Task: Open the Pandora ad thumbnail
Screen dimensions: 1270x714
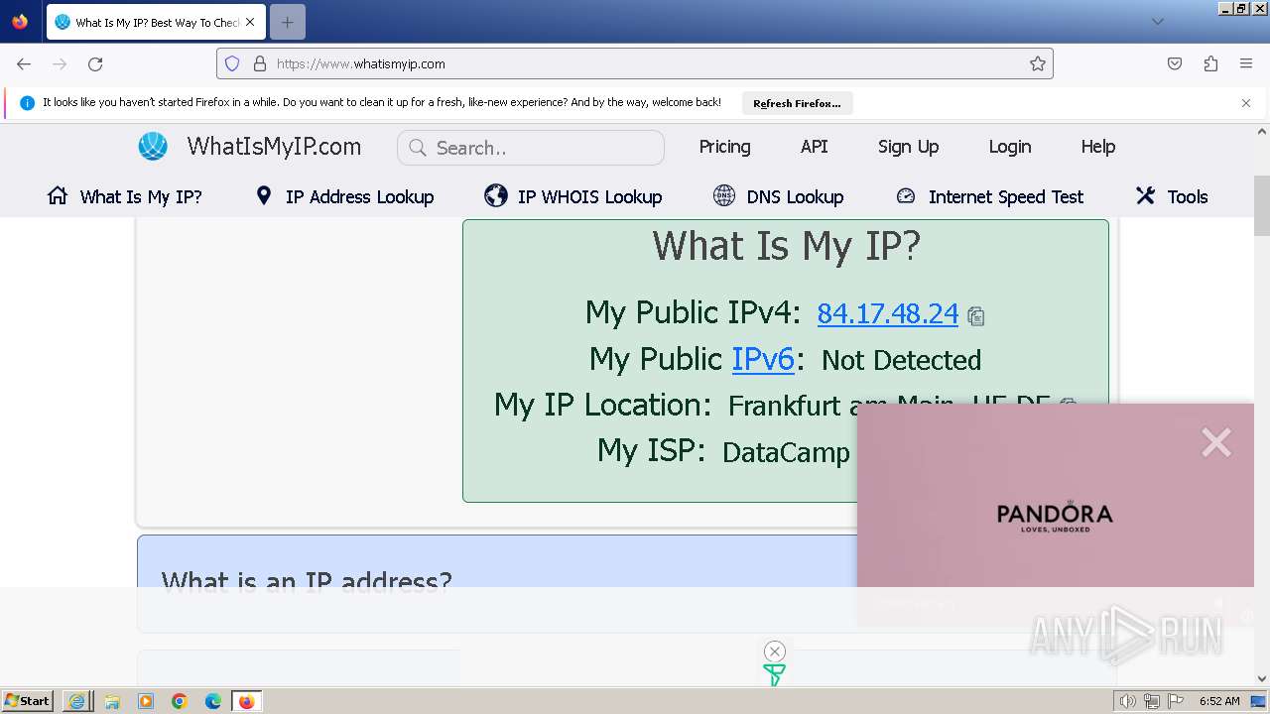Action: coord(1055,514)
